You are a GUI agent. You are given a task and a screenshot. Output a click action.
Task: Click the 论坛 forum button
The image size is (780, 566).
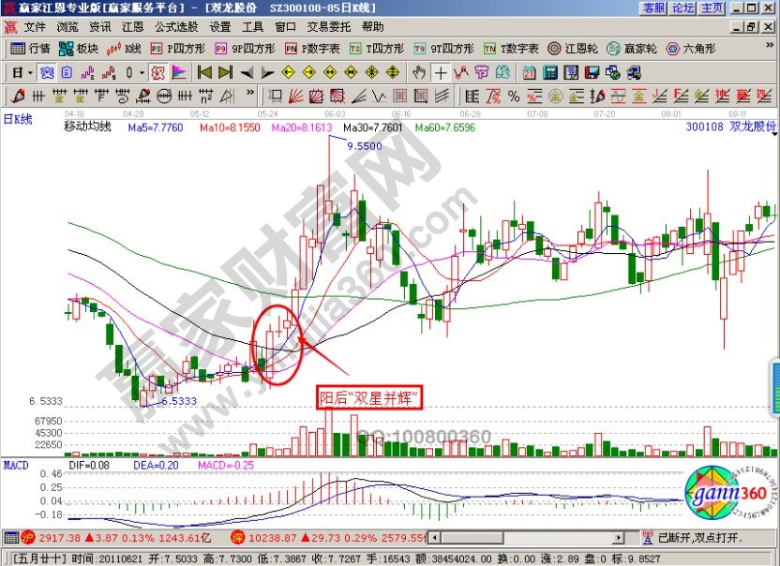tap(682, 8)
